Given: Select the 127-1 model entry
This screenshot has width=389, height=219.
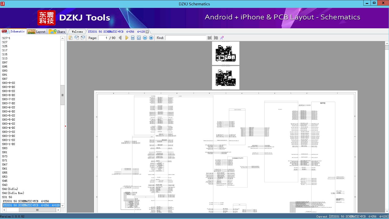Looking at the screenshot, I should 6,38.
